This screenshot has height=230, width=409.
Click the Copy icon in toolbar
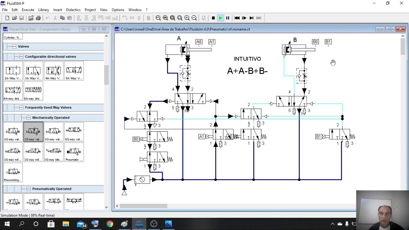pyautogui.click(x=62, y=18)
